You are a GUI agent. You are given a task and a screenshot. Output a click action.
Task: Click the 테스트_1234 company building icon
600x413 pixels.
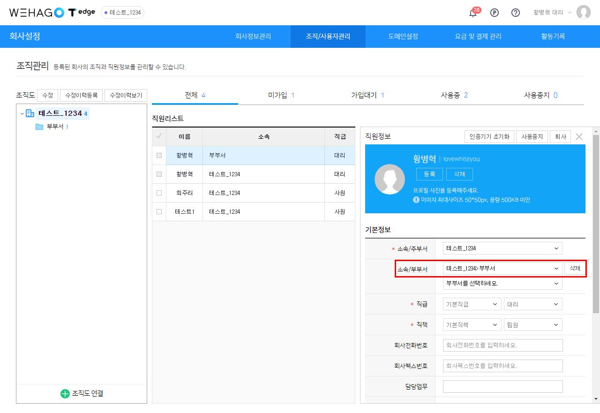(30, 113)
